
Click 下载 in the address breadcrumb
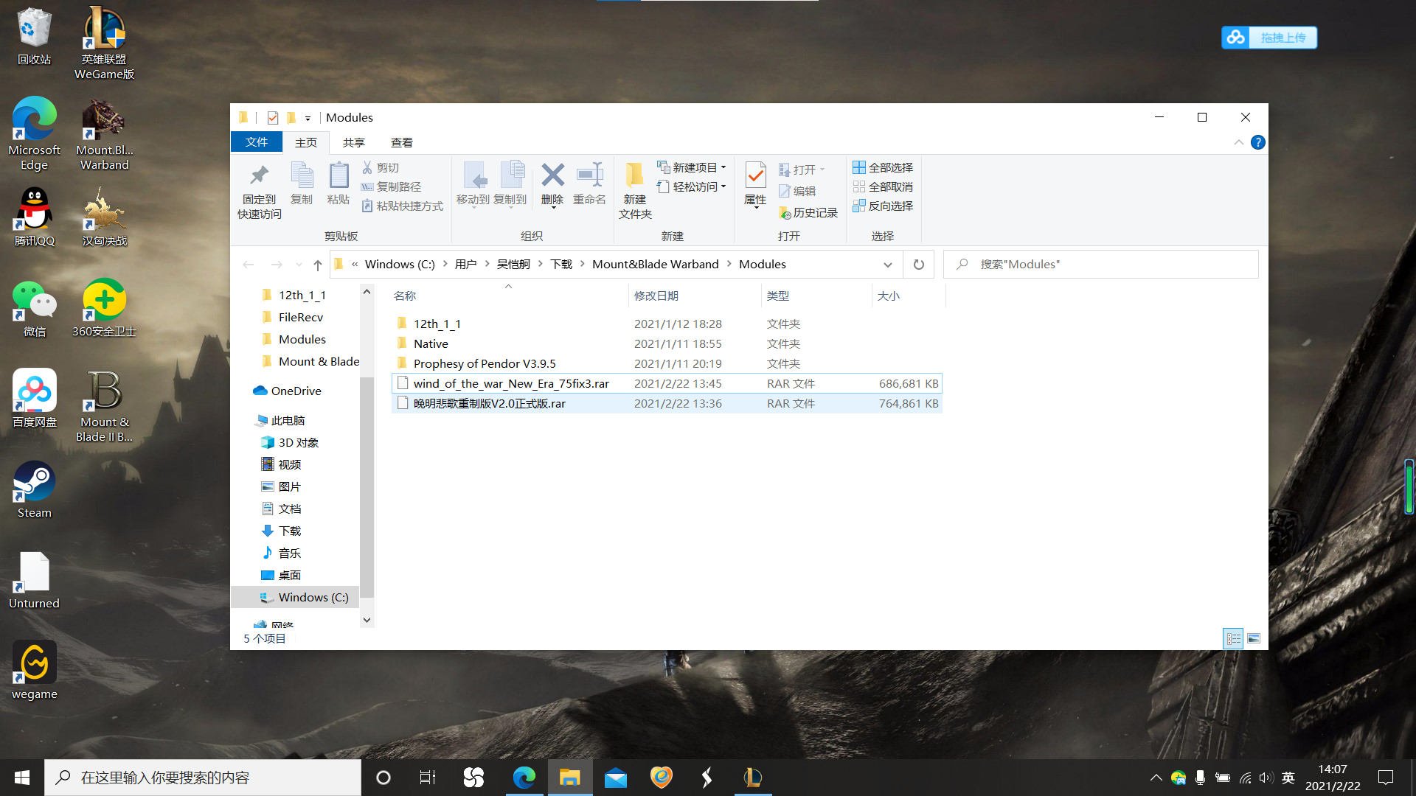pyautogui.click(x=561, y=265)
